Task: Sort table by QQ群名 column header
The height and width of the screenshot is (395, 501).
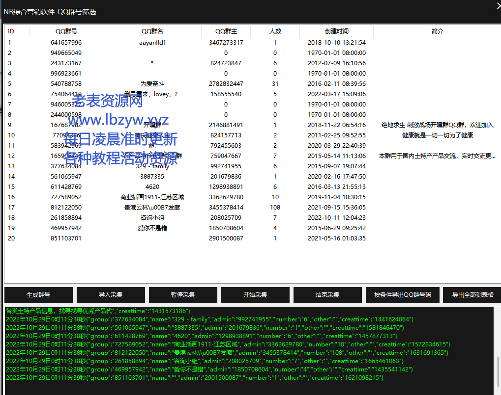Action: click(x=152, y=31)
